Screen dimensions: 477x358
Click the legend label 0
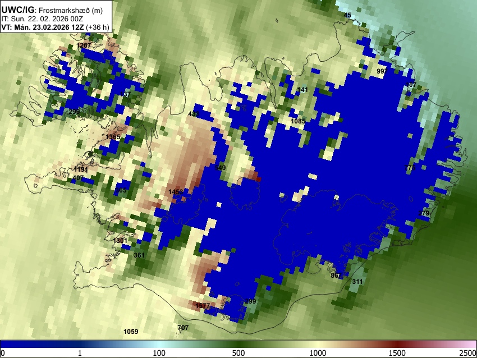pyautogui.click(x=3, y=353)
